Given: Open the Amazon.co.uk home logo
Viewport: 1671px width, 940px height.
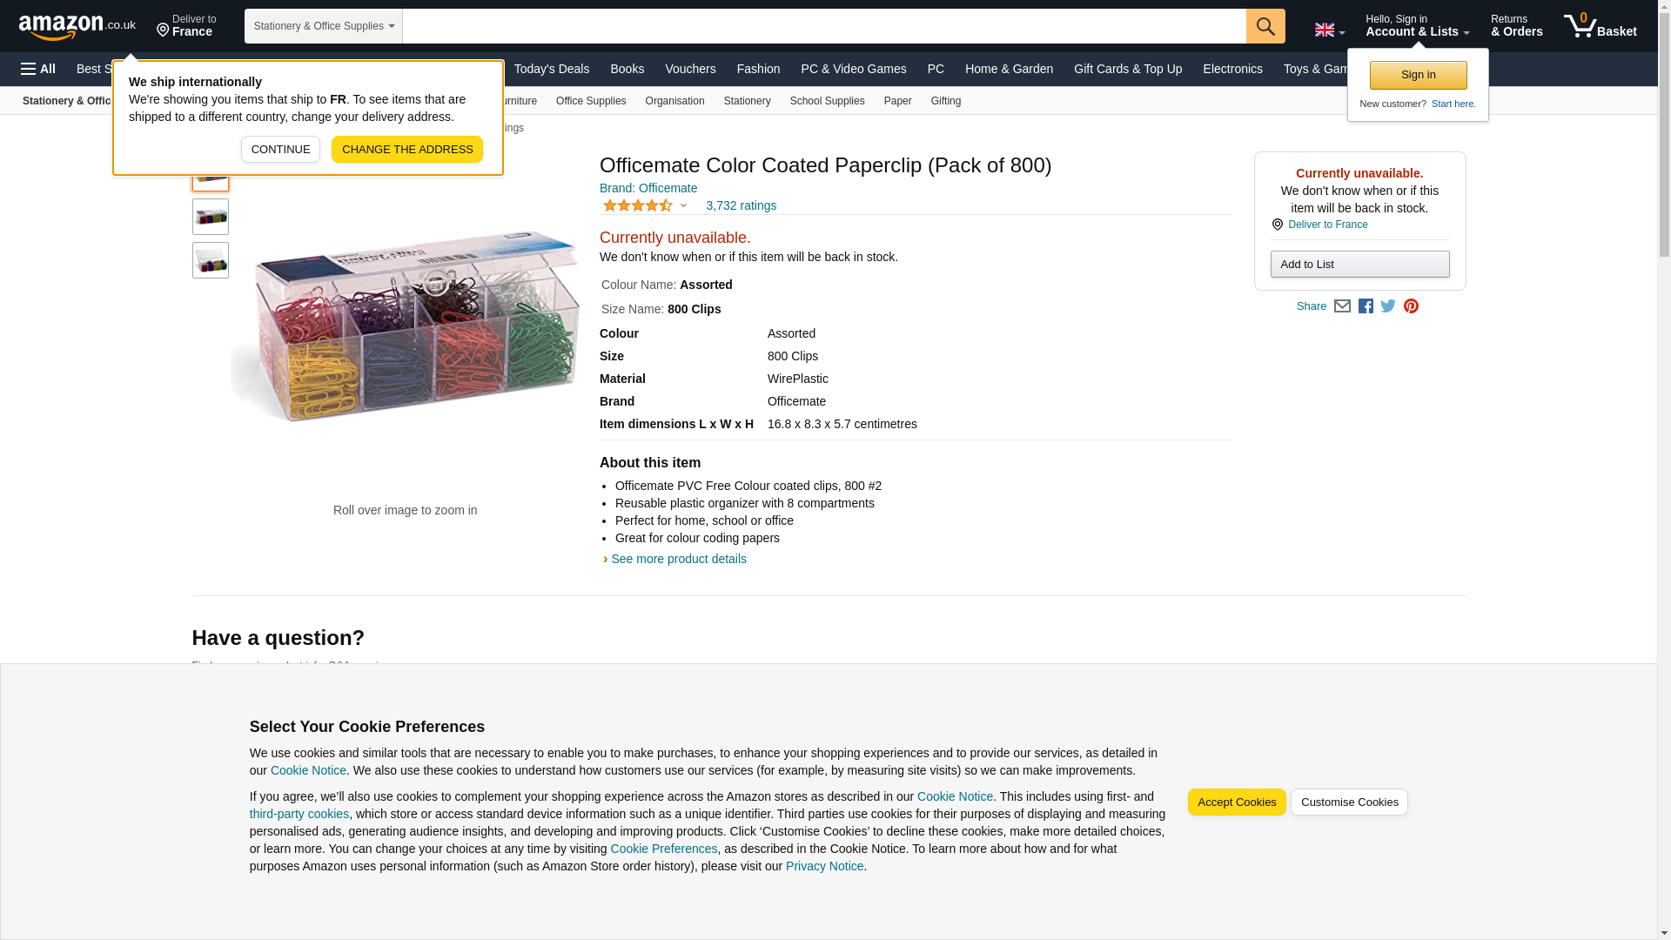Looking at the screenshot, I should pos(77,27).
